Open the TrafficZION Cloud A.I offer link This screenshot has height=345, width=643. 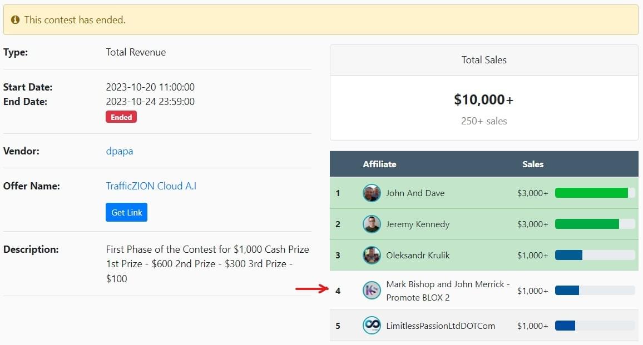point(151,186)
